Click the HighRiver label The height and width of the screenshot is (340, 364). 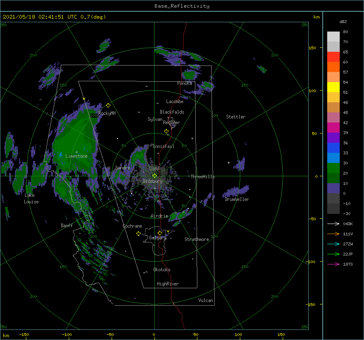point(168,284)
